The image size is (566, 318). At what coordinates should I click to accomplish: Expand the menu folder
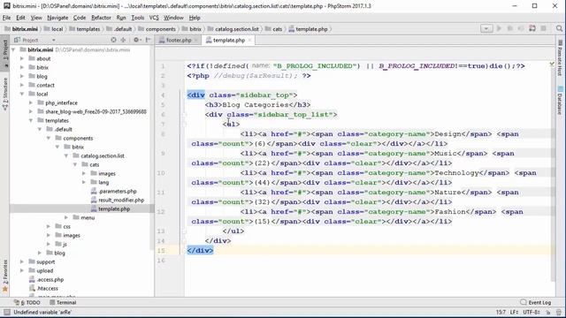pyautogui.click(x=66, y=217)
